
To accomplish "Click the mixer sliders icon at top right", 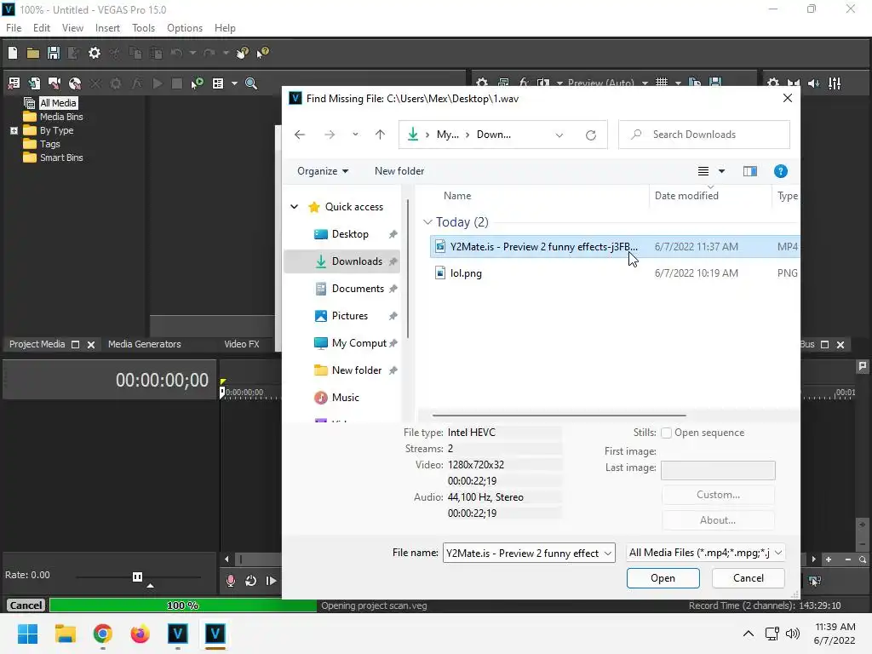I will point(835,83).
